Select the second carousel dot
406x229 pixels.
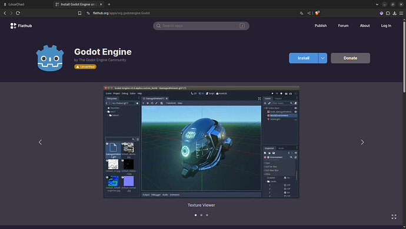point(201,215)
